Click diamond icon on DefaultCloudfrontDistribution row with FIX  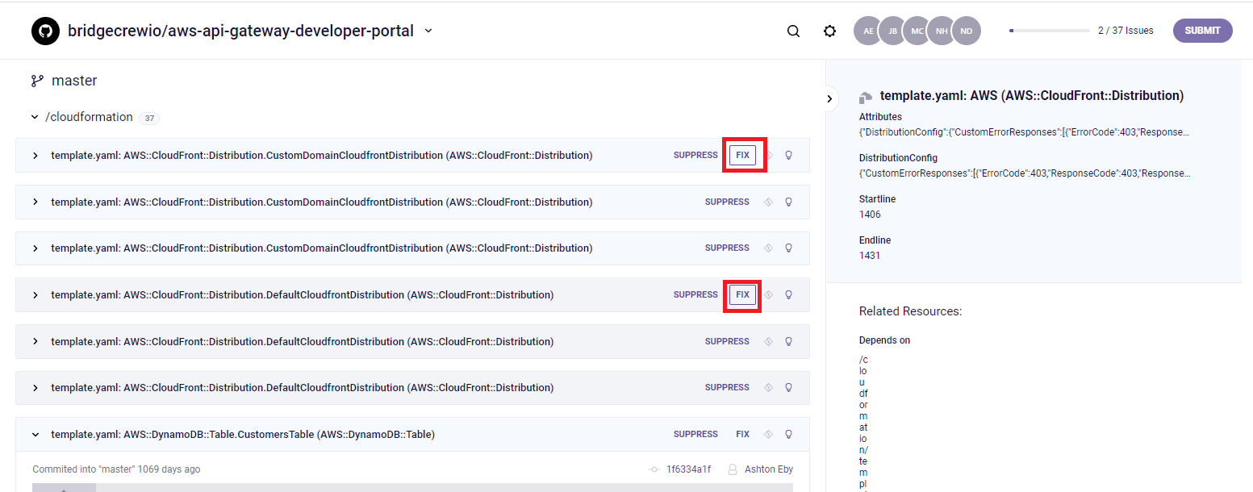(768, 294)
